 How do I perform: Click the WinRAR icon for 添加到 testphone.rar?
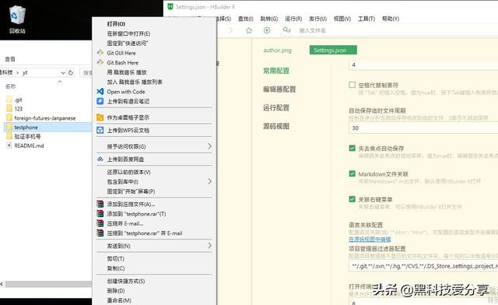[100, 214]
